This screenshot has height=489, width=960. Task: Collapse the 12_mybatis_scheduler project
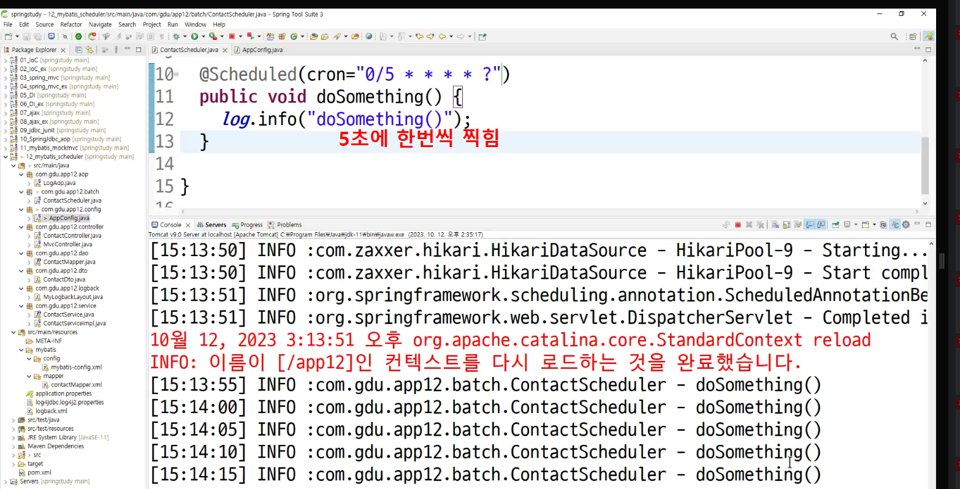click(6, 157)
